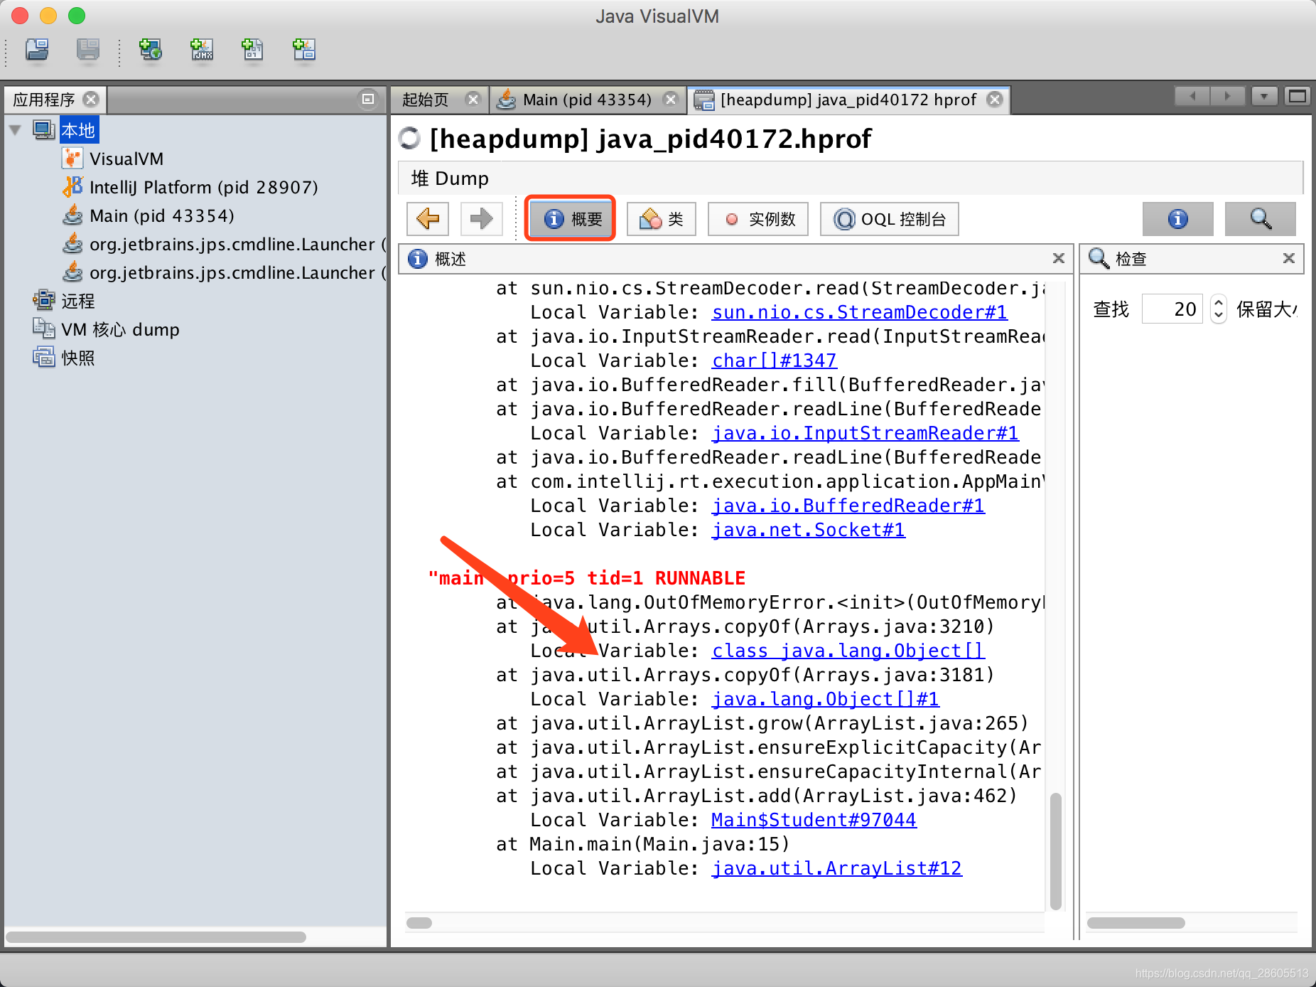Screen dimensions: 1316x987
Task: Click the 堆 Dump header label
Action: (450, 178)
